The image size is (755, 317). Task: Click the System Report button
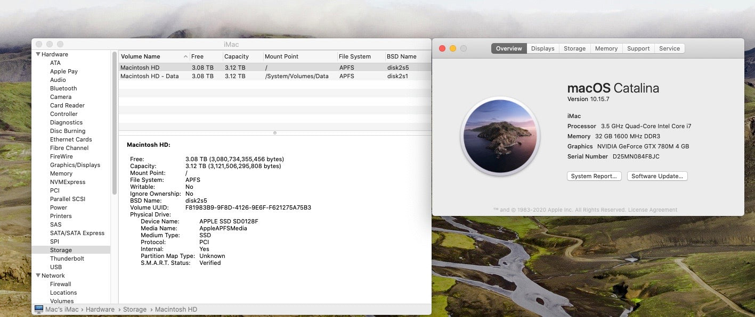[594, 176]
